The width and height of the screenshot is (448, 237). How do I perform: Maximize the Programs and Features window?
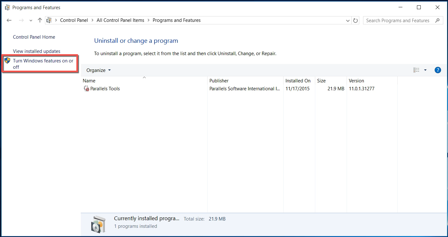coord(419,7)
